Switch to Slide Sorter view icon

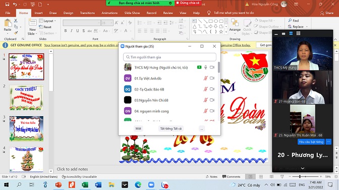[x=261, y=176]
